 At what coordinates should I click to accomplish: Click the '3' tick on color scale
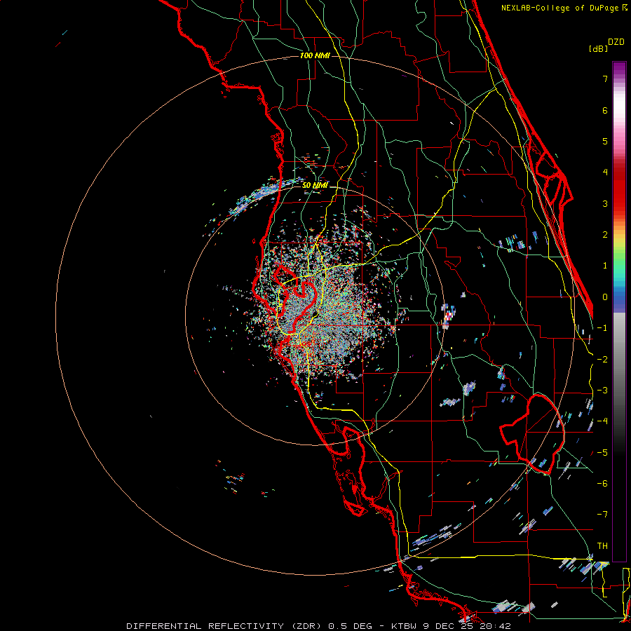click(x=605, y=203)
